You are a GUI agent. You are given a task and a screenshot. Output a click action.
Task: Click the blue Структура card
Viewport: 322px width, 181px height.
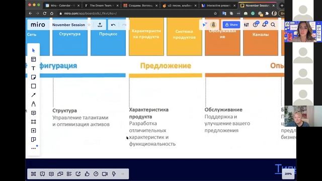70,37
